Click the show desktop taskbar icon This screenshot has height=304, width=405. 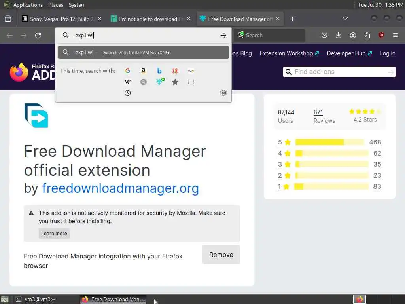click(5, 300)
